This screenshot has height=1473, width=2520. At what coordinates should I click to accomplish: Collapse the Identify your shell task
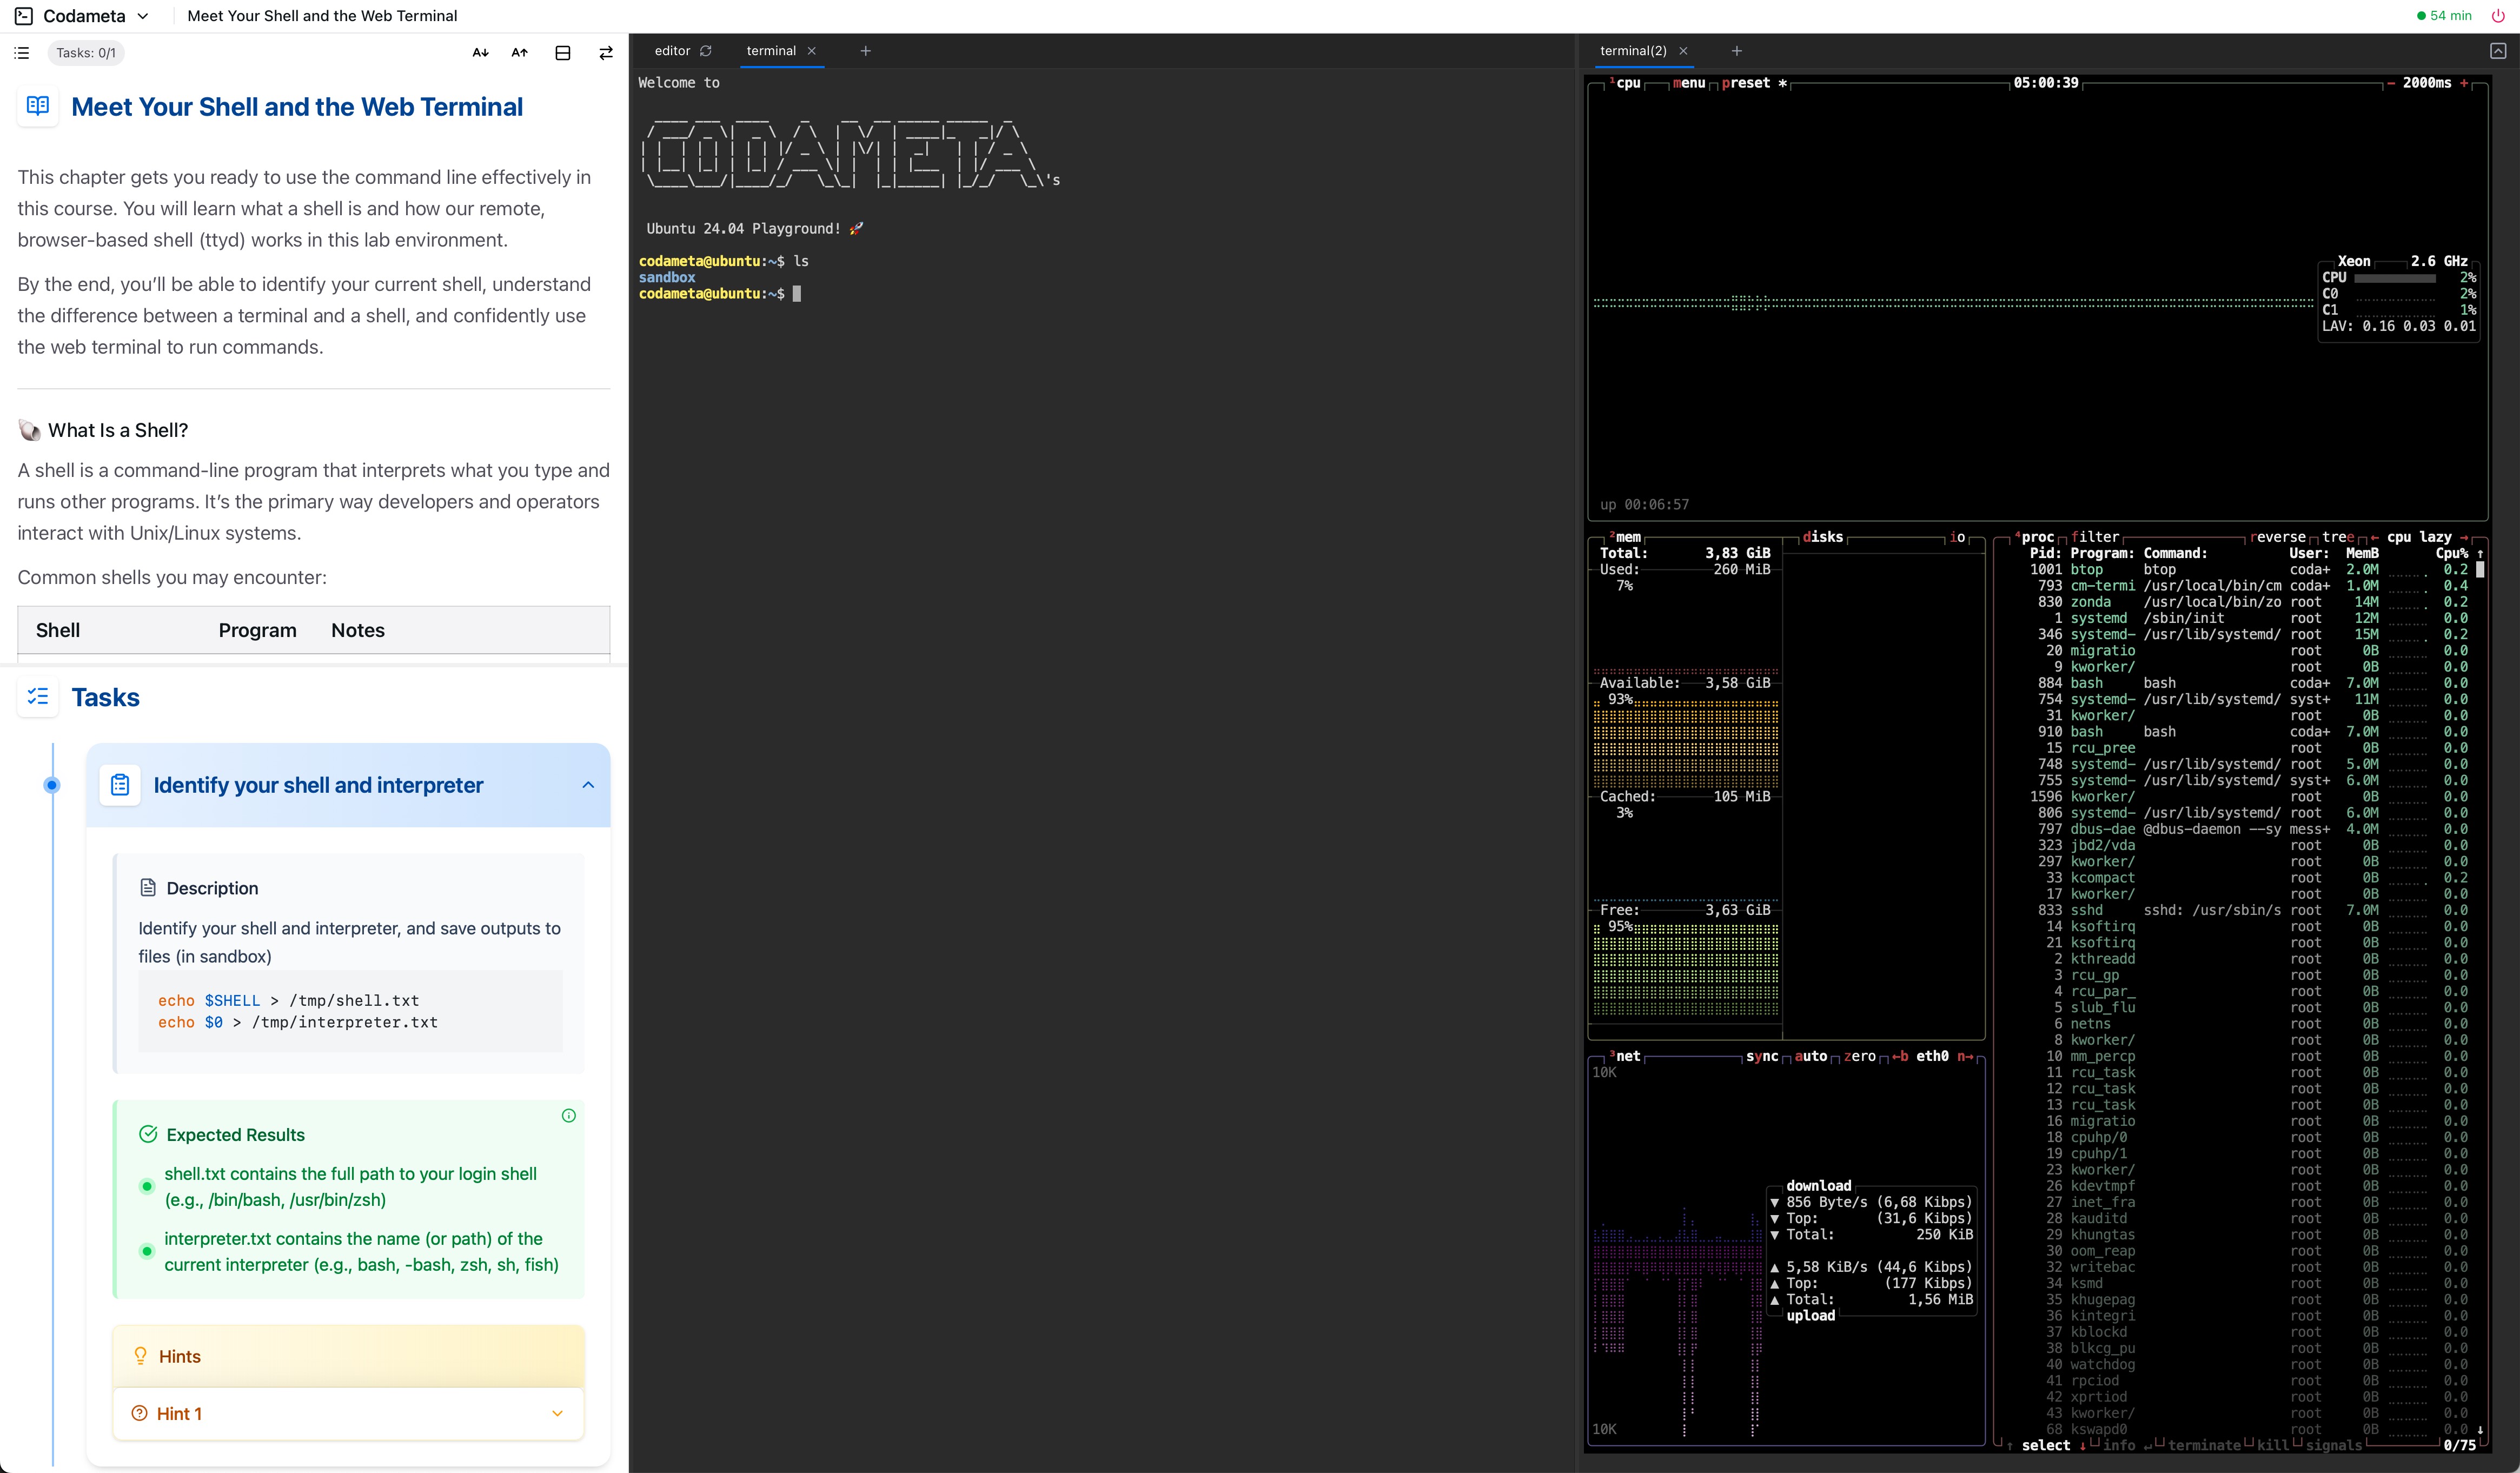588,785
